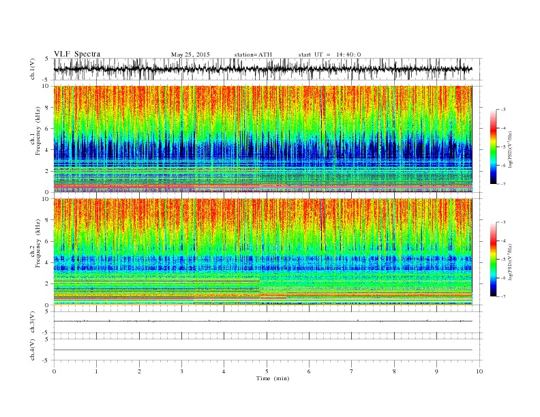Select the "start UT = 14:40:0" text
This screenshot has width=540, height=417.
point(329,55)
